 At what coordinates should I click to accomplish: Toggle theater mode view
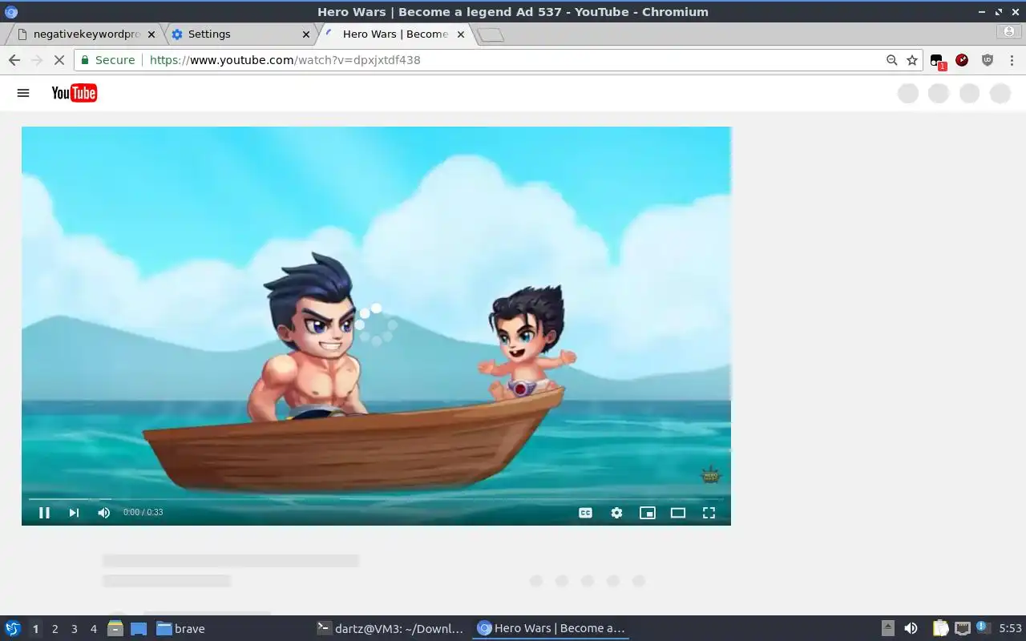coord(678,513)
